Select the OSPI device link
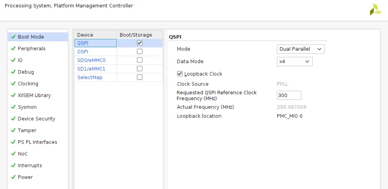 [83, 51]
